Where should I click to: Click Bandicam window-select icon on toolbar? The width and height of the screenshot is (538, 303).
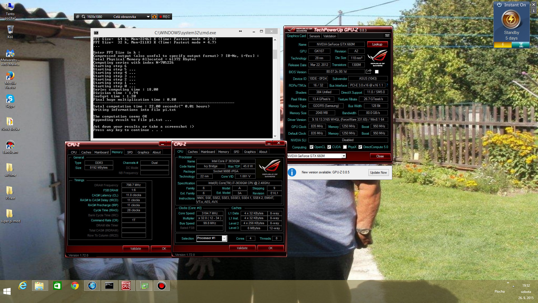(x=78, y=17)
